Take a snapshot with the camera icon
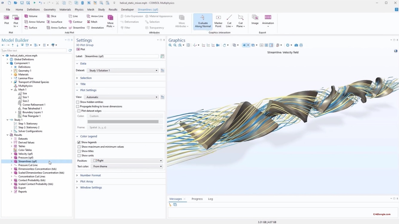The image size is (399, 224). [296, 45]
